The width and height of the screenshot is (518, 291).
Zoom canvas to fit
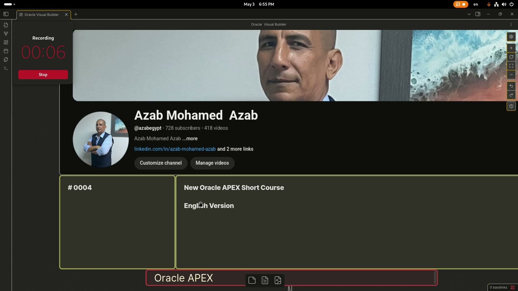[x=511, y=66]
